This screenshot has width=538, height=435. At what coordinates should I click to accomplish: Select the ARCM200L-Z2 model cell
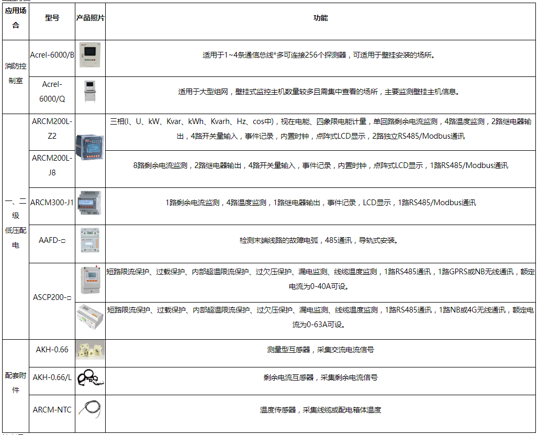tap(52, 132)
